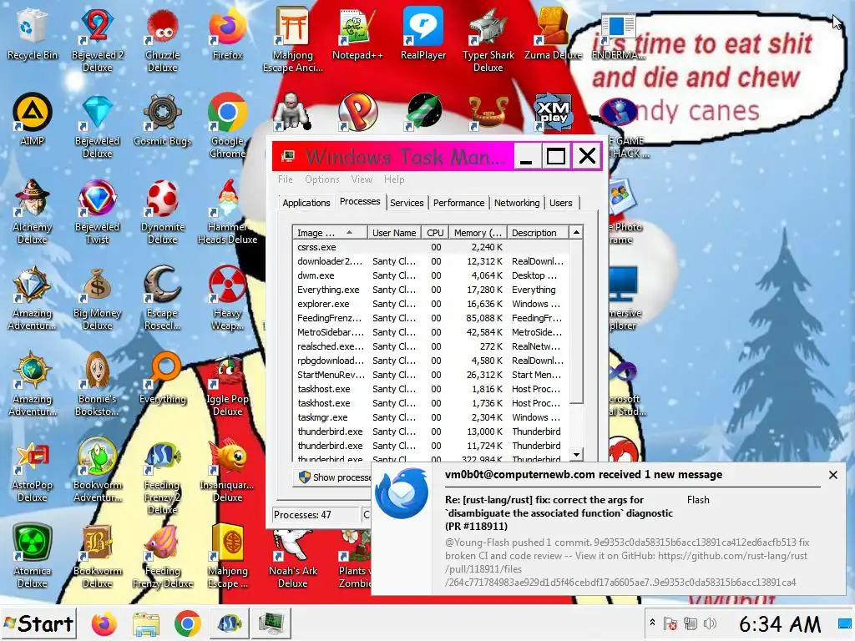Image resolution: width=855 pixels, height=641 pixels.
Task: Open the Help menu in Task Manager
Action: (394, 179)
